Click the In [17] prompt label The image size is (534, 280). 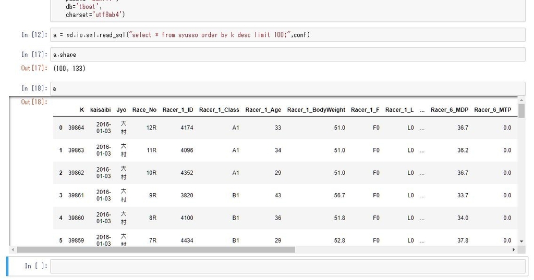tap(34, 54)
